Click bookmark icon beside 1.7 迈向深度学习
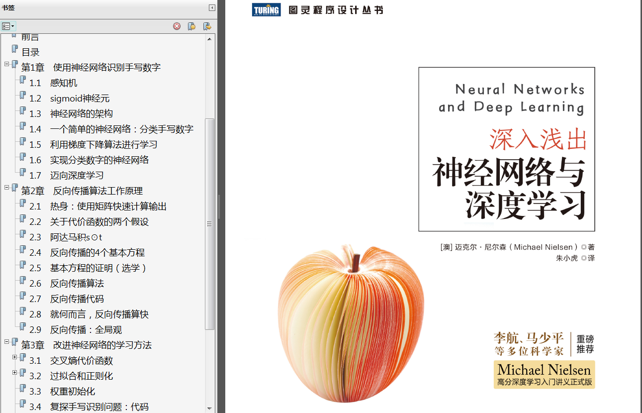 click(x=23, y=173)
